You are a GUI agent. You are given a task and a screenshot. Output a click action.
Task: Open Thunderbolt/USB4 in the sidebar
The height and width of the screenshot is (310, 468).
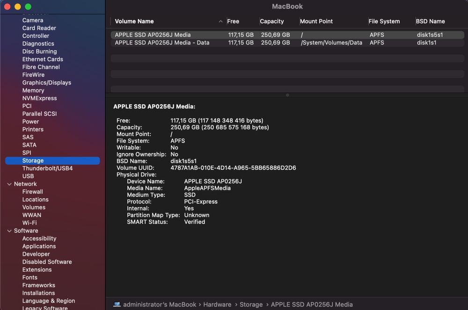pos(47,168)
